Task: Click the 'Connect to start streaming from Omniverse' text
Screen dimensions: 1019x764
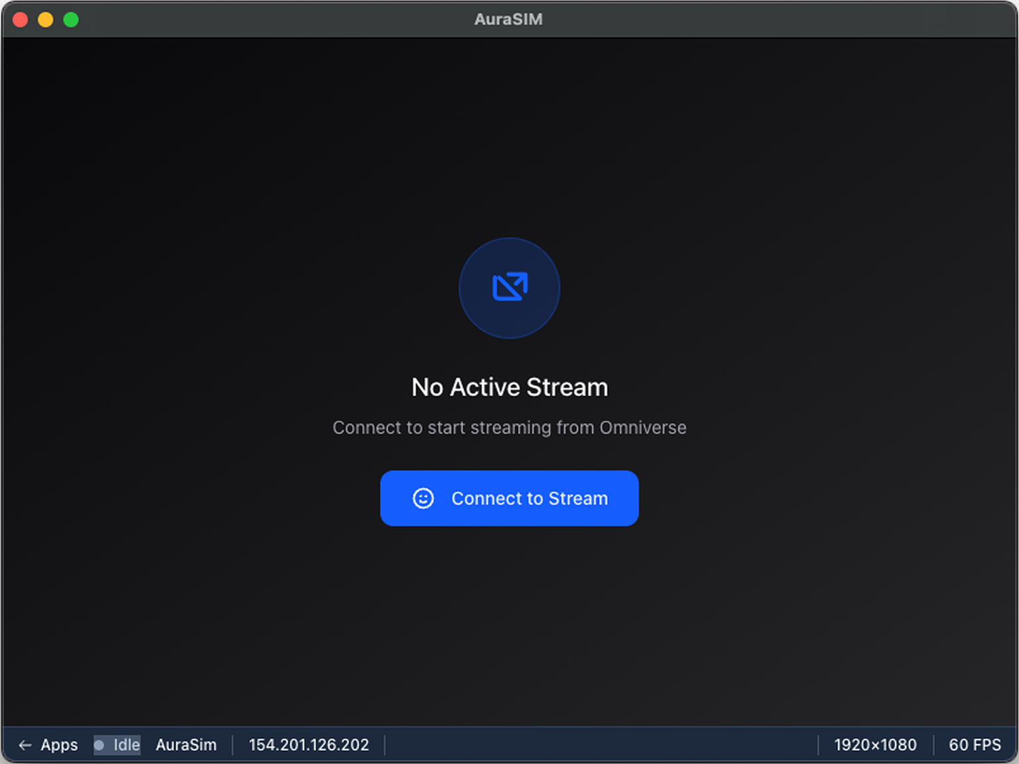Action: (509, 427)
